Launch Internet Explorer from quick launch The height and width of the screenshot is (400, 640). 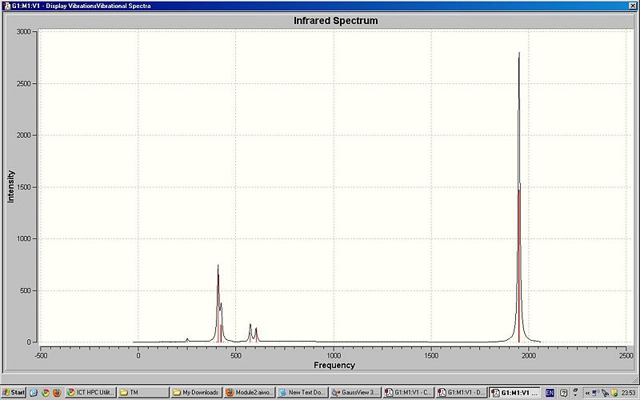click(x=34, y=393)
